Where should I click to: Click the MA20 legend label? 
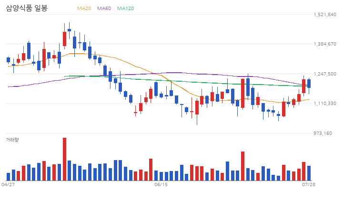tap(84, 8)
